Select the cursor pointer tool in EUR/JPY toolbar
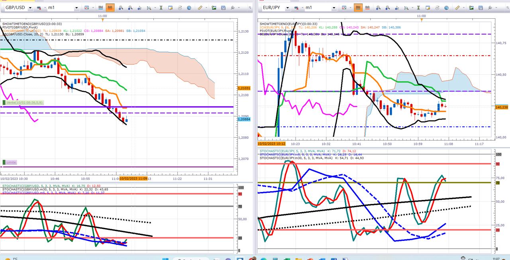 point(397,8)
